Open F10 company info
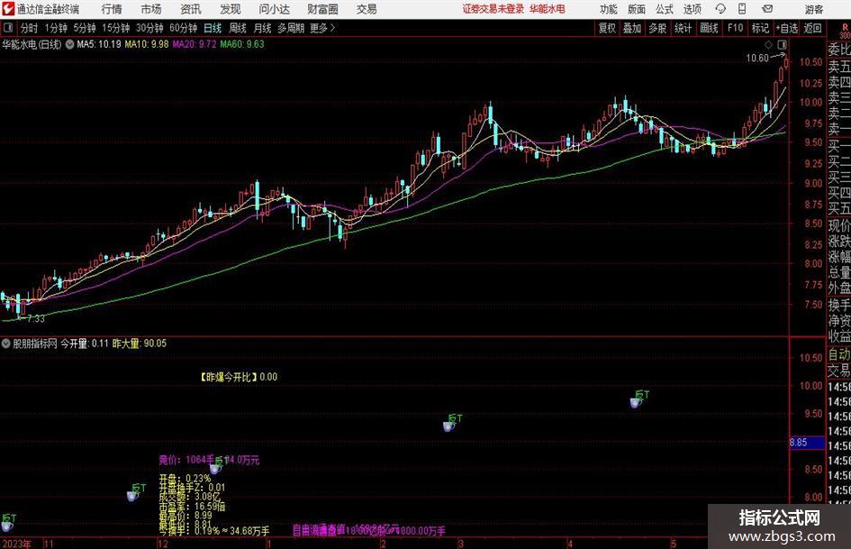This screenshot has width=851, height=549. (x=735, y=28)
